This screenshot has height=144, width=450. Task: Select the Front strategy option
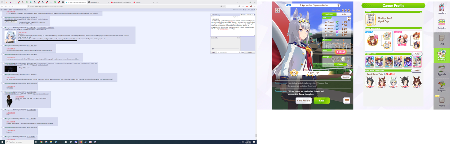(x=348, y=59)
